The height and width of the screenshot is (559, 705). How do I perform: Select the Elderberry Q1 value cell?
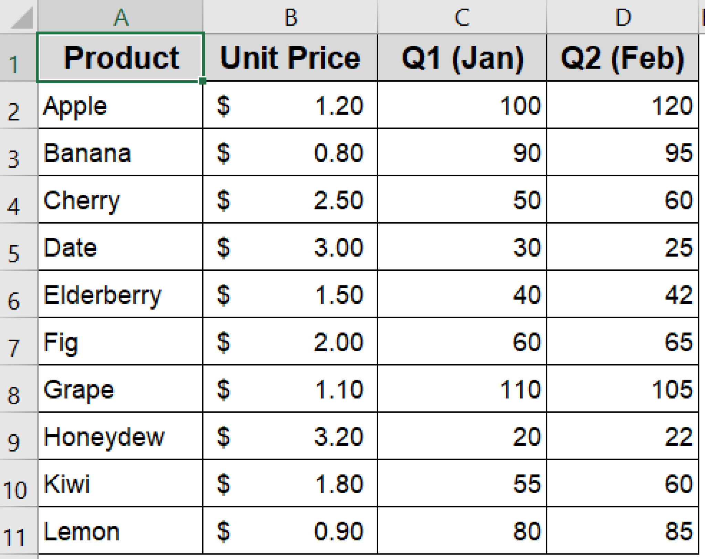pos(461,294)
